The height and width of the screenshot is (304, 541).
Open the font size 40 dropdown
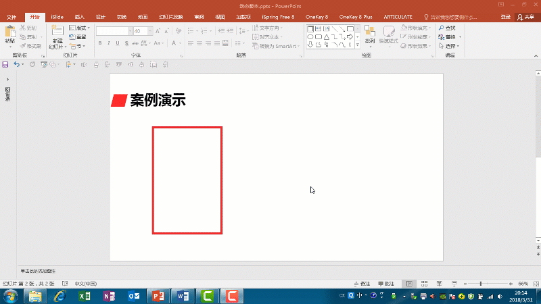coord(150,31)
